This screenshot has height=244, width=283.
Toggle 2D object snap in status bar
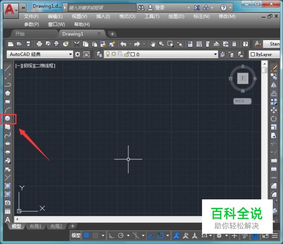(x=160, y=235)
